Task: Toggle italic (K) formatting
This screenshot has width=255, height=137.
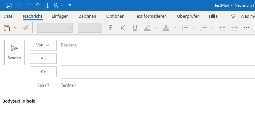Action: [123, 28]
